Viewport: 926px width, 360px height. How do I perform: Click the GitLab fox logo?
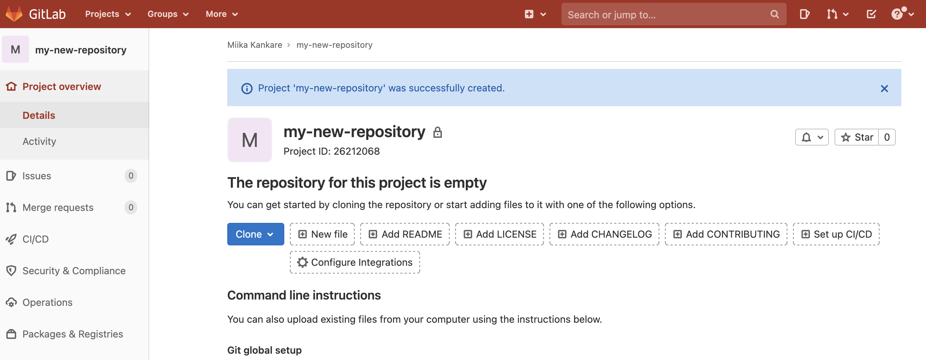[14, 14]
